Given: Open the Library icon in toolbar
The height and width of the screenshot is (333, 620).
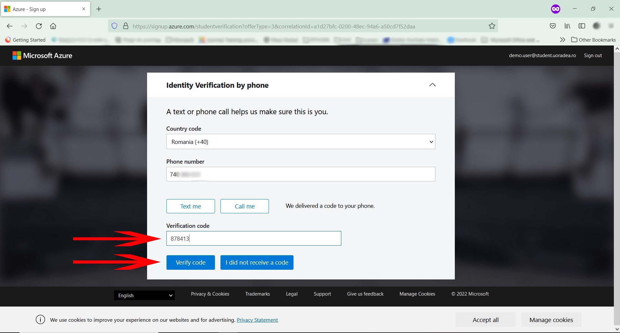Looking at the screenshot, I should 567,26.
